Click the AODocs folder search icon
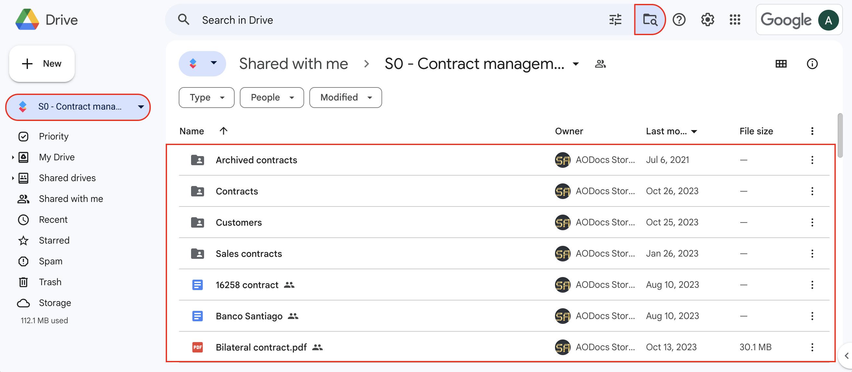This screenshot has height=372, width=852. pos(650,20)
